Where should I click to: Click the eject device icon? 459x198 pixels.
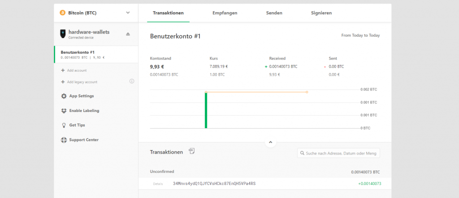(x=128, y=34)
